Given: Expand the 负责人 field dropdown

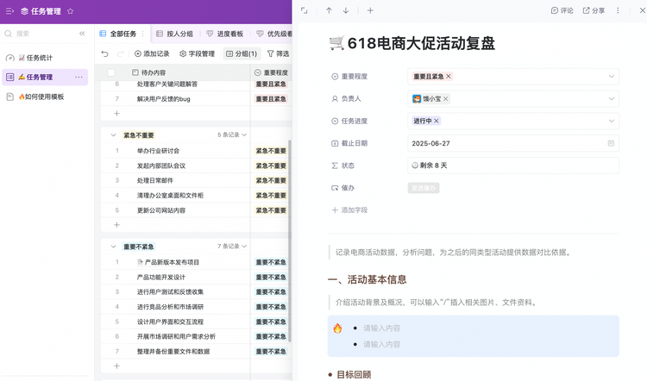Looking at the screenshot, I should coord(611,98).
